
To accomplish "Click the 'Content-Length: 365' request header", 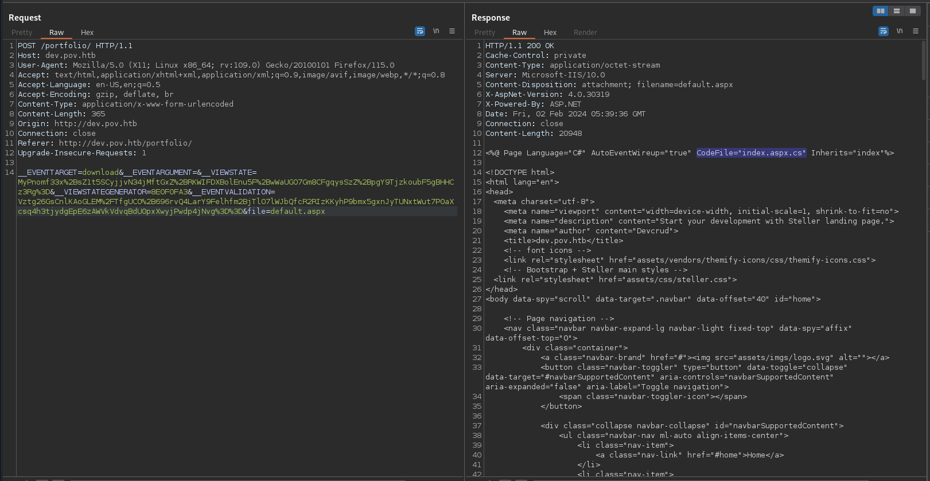I will [x=61, y=114].
